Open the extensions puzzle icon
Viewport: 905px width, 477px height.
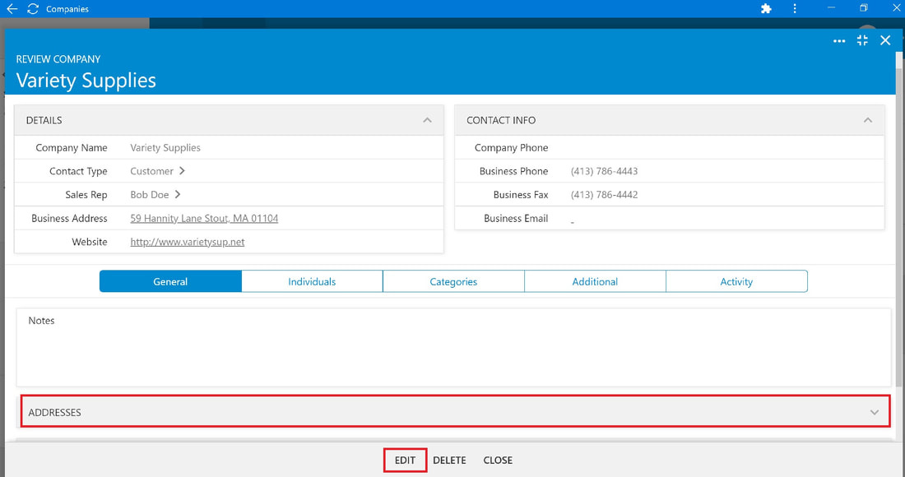click(x=766, y=9)
